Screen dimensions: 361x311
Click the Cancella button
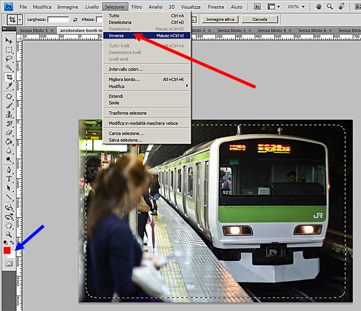click(259, 19)
